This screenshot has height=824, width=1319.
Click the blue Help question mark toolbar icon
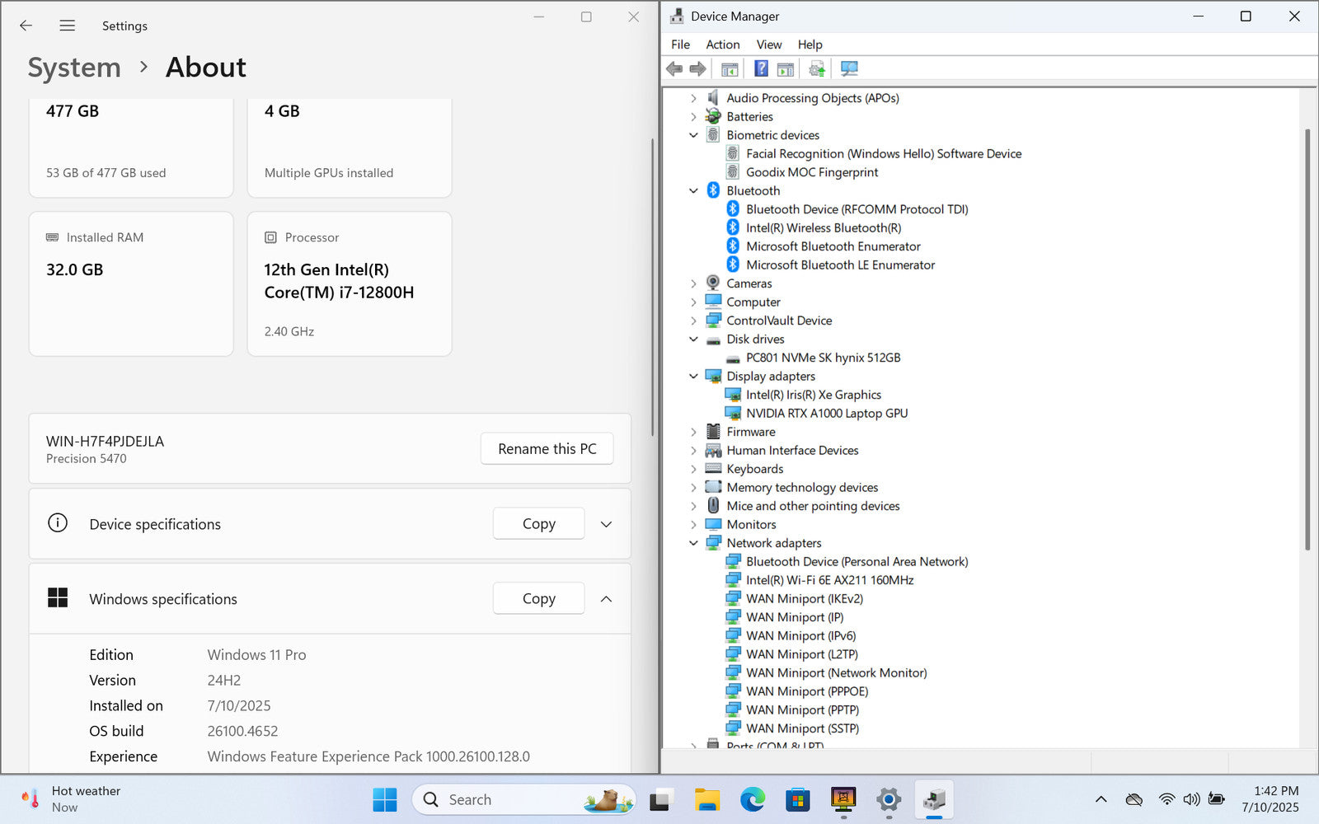point(761,68)
